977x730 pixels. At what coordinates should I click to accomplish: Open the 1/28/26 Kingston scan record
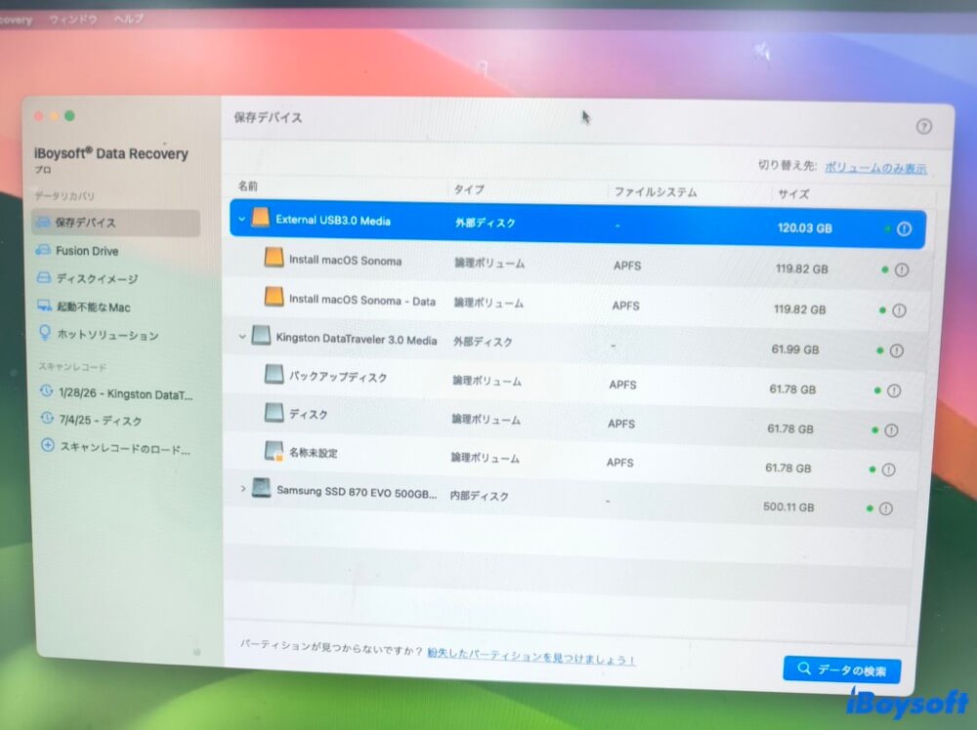coord(124,393)
